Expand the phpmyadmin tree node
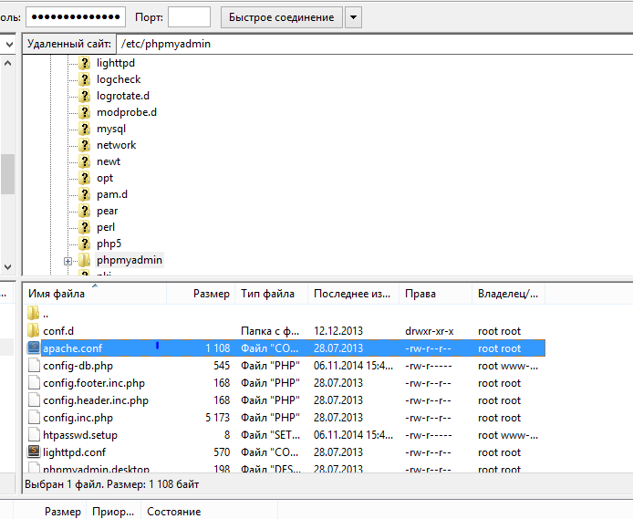 [x=67, y=261]
